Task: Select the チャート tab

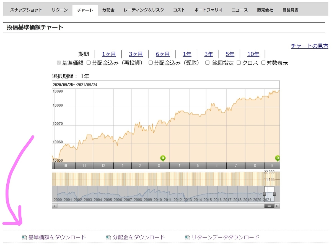Action: click(85, 10)
